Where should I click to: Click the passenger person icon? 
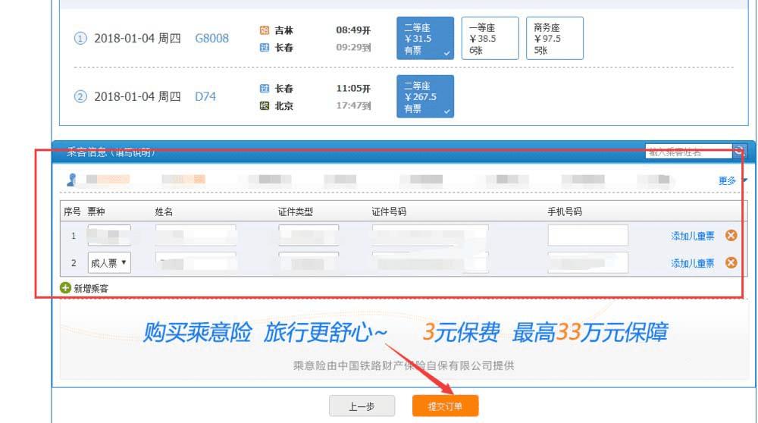click(x=71, y=180)
